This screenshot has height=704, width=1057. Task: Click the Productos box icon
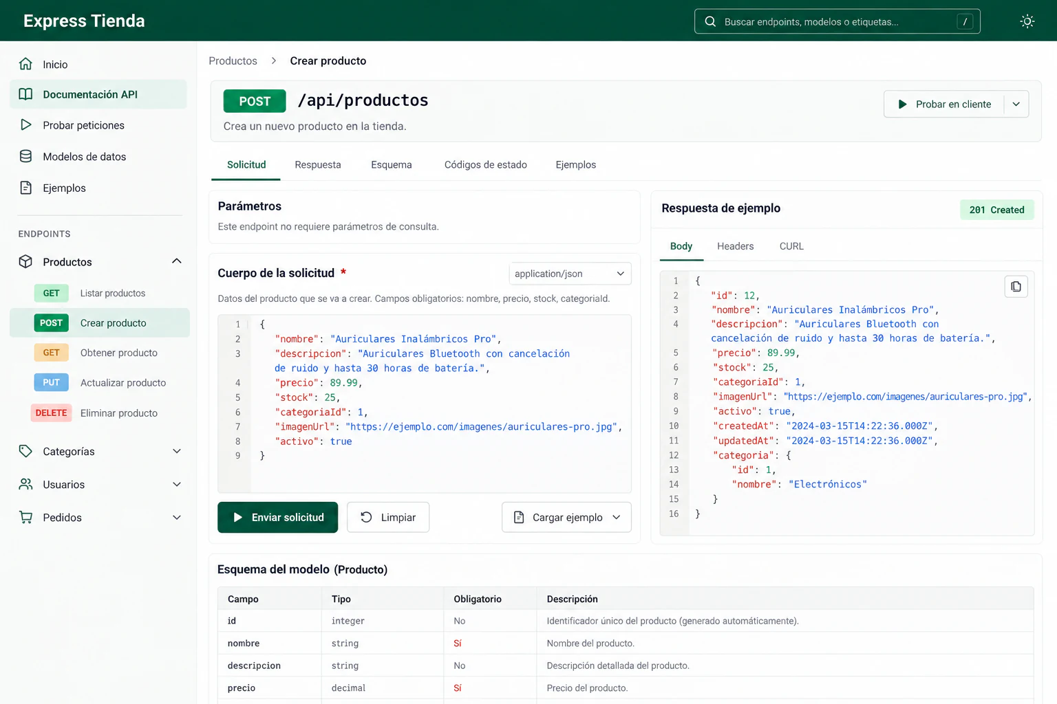pos(25,261)
